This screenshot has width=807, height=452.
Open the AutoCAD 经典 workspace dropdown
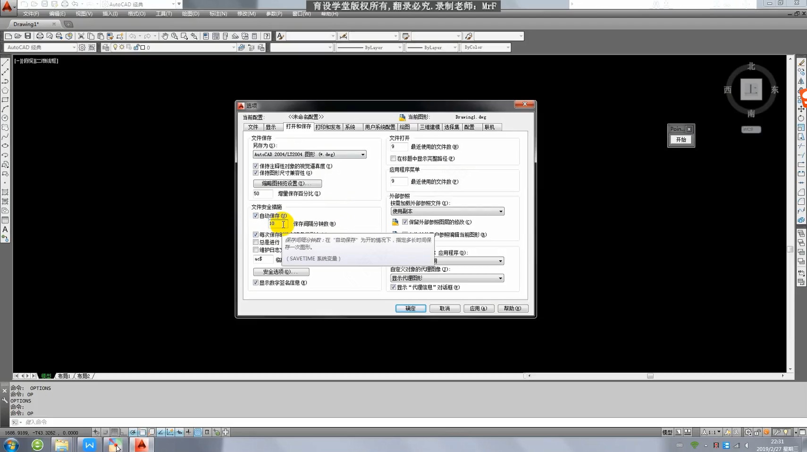tap(41, 47)
